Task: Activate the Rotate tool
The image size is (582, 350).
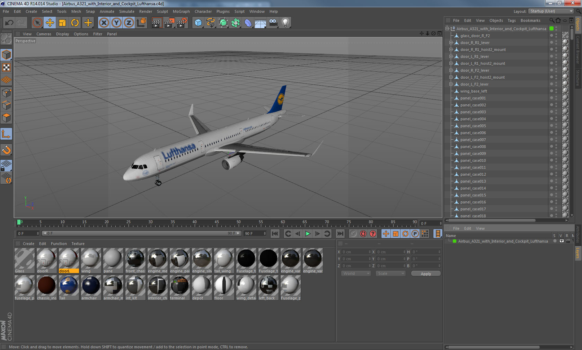Action: pos(75,23)
